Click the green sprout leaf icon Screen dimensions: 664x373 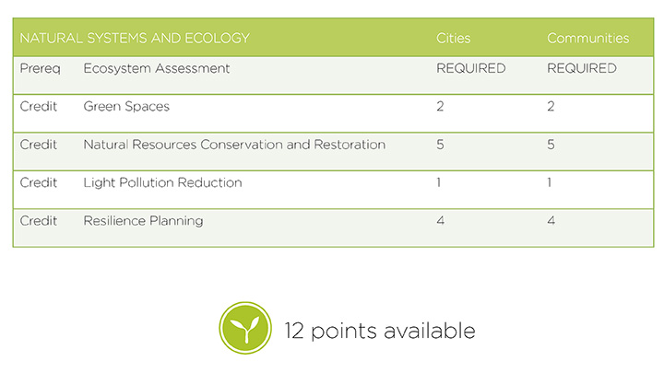tap(244, 329)
